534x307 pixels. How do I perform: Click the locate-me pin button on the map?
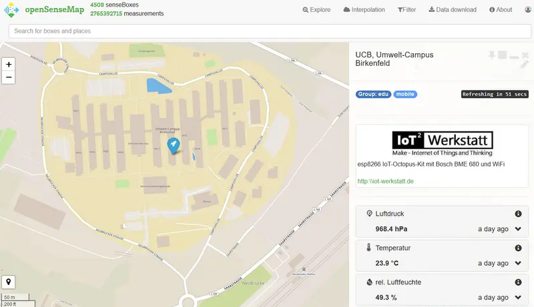pos(9,281)
